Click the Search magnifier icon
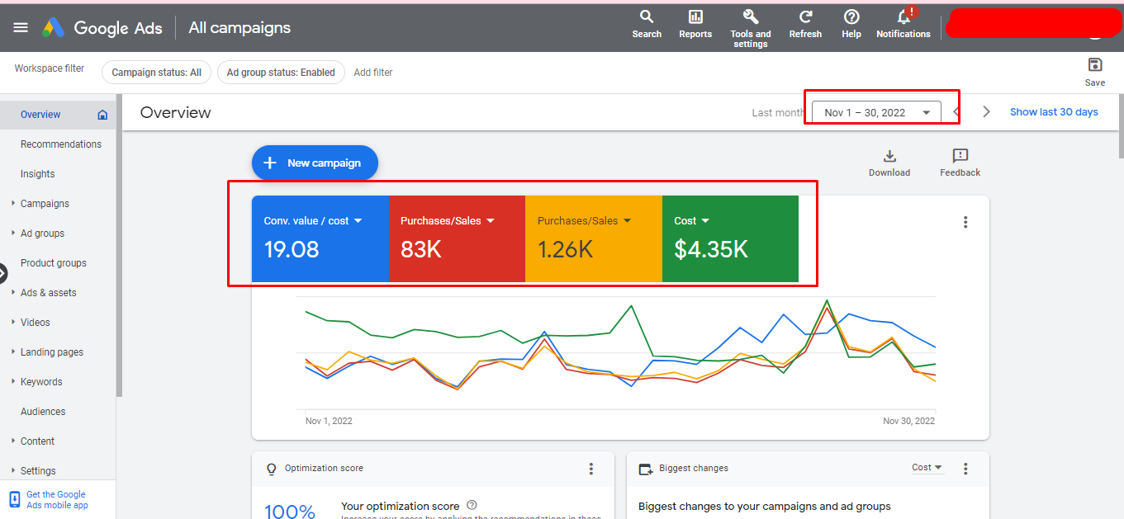Image resolution: width=1124 pixels, height=519 pixels. tap(647, 17)
